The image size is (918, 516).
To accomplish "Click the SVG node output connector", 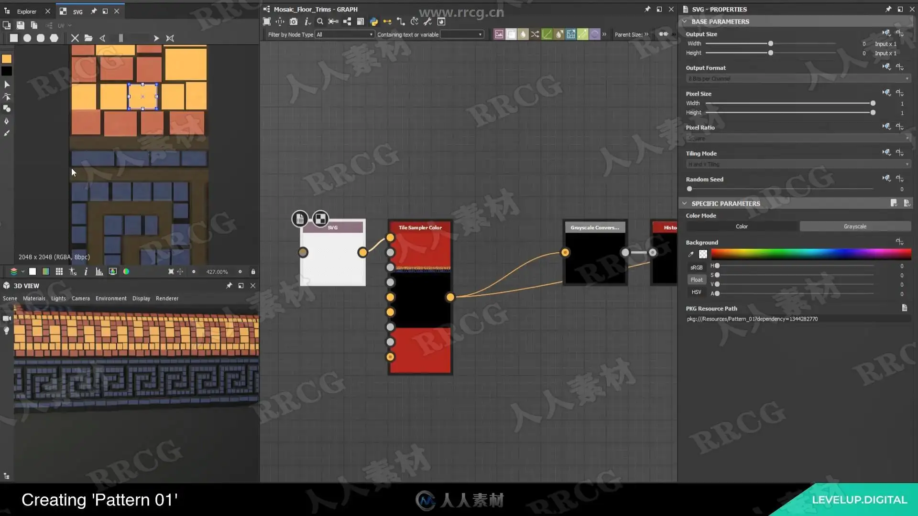I will click(x=362, y=252).
